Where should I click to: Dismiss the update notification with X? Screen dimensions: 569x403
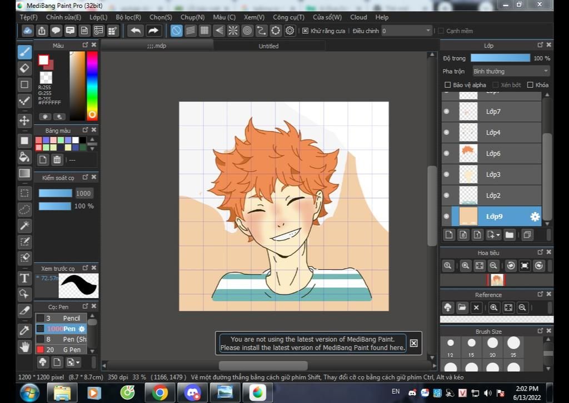pos(413,343)
